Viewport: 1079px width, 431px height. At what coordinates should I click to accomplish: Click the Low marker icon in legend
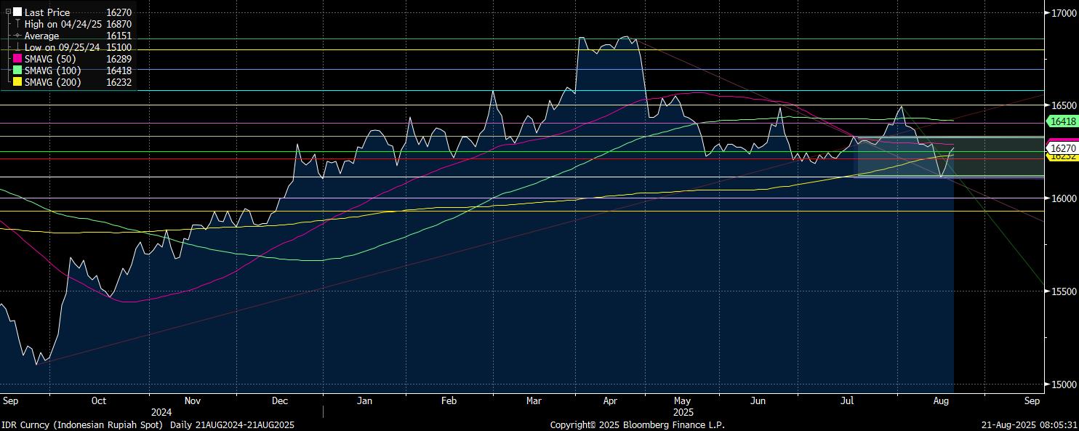[17, 47]
